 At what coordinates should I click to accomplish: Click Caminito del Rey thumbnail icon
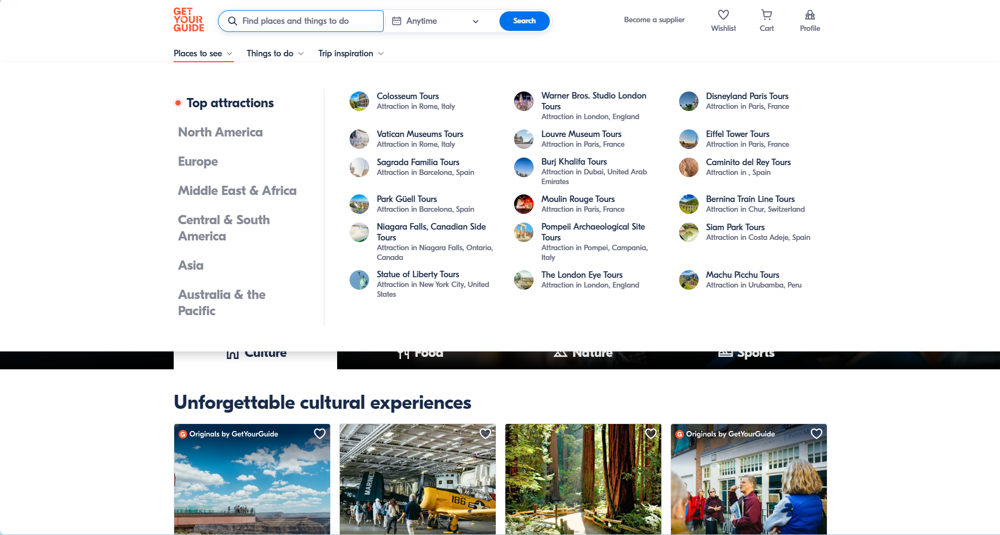[689, 167]
